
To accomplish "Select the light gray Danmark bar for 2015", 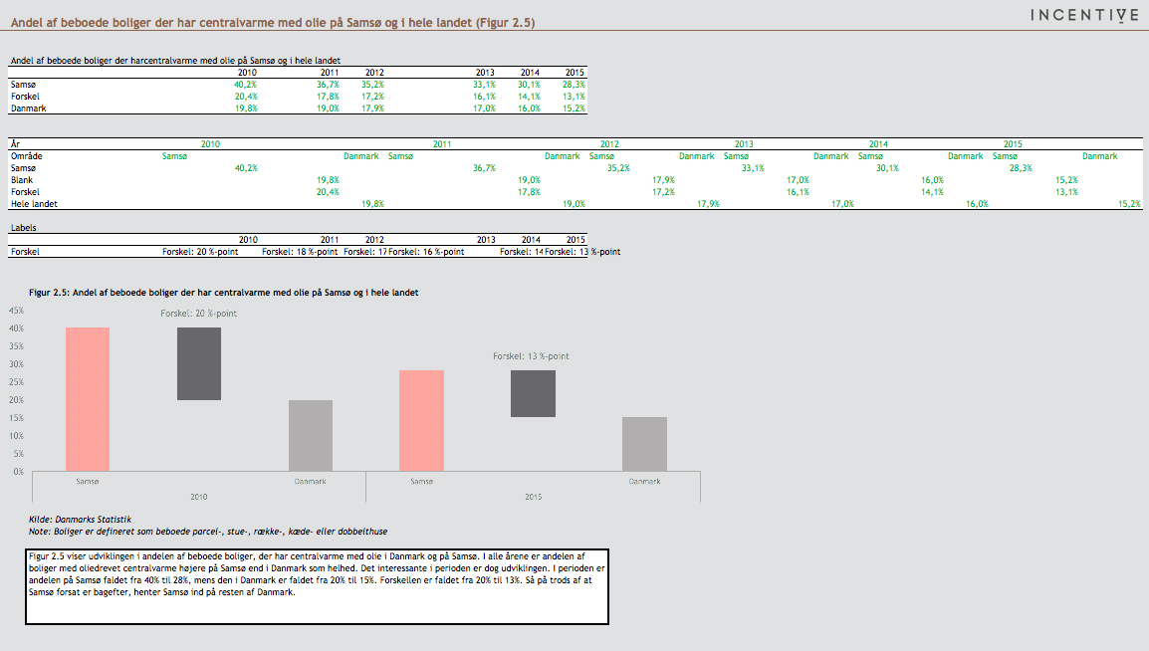I will click(x=644, y=444).
